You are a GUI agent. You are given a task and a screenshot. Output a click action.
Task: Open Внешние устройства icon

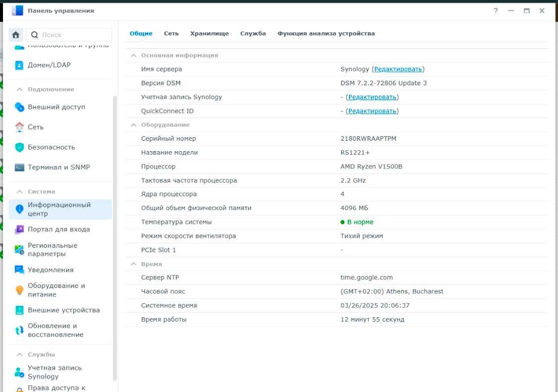click(x=19, y=310)
